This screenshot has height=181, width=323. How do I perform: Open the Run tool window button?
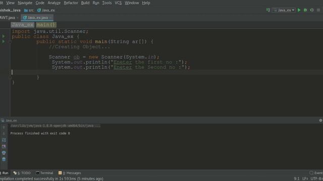pyautogui.click(x=5, y=173)
